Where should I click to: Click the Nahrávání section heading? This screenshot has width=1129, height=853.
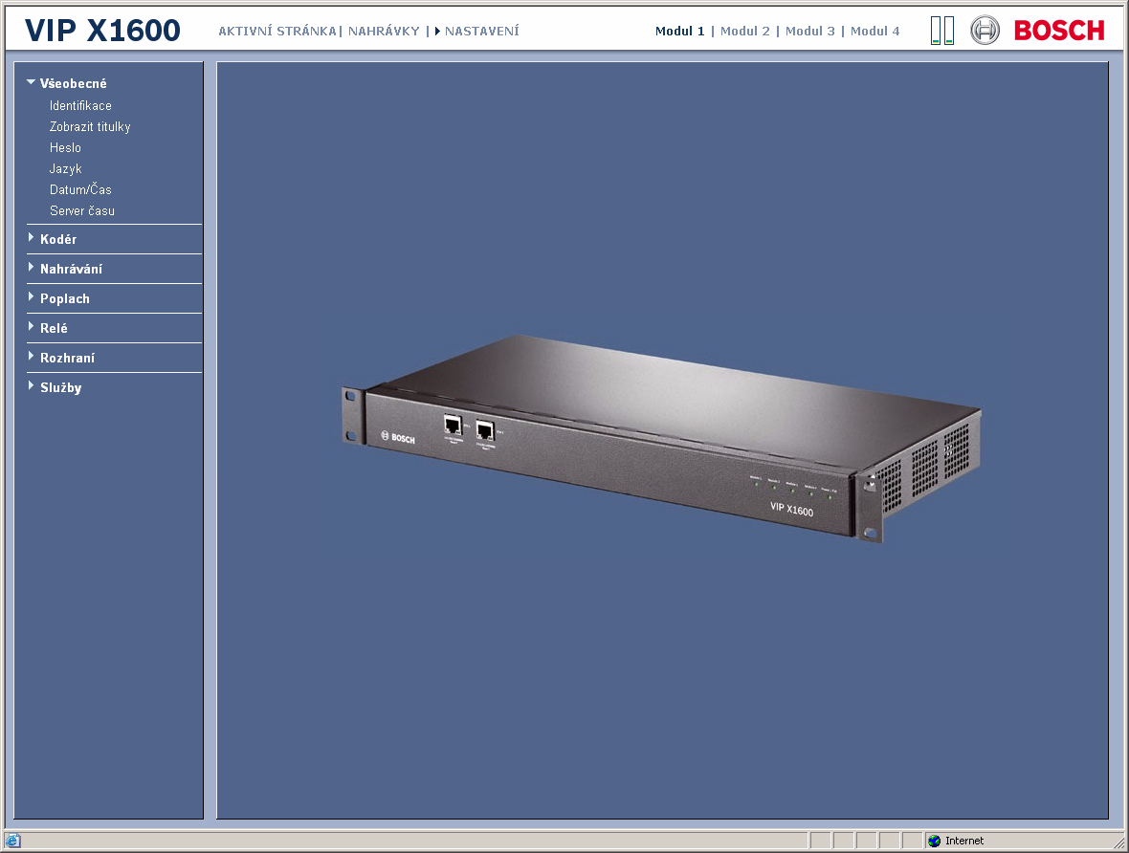pos(72,269)
